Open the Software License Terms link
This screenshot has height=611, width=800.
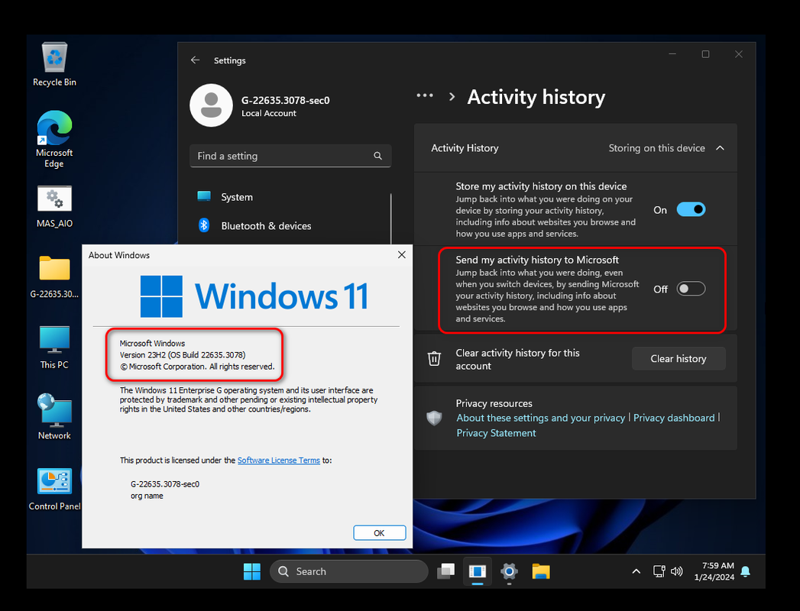point(279,460)
